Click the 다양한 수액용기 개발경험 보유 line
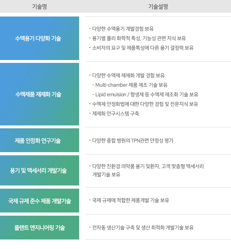This screenshot has height=249, width=231. 123,29
